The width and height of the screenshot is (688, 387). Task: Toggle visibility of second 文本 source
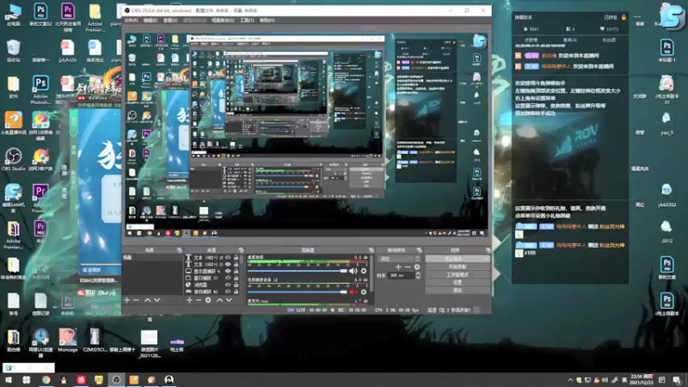(228, 265)
